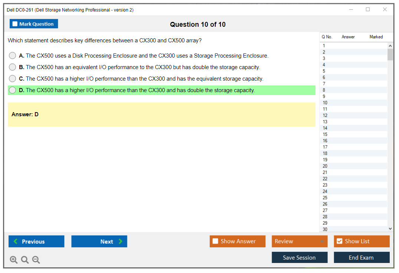The width and height of the screenshot is (399, 273).
Task: Select answer option A radio button
Action: click(x=13, y=56)
